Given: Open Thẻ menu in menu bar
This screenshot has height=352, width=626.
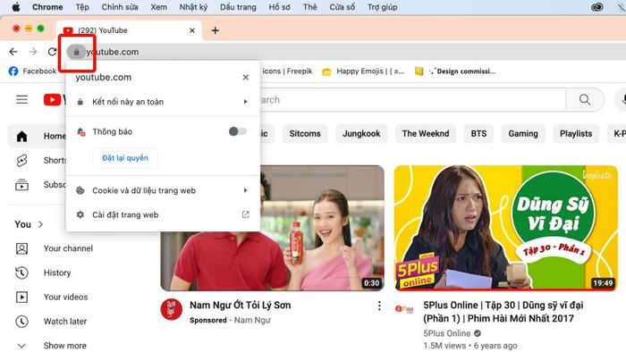Looking at the screenshot, I should [x=309, y=7].
